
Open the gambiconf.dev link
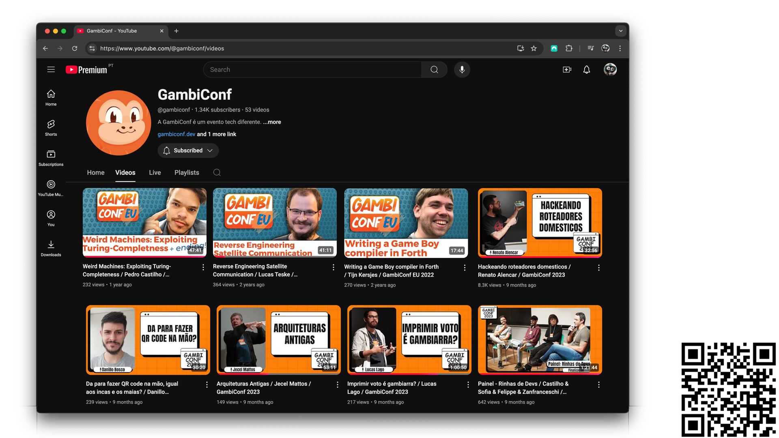point(176,134)
